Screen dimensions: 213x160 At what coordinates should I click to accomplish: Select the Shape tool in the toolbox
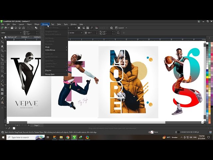click(x=2, y=42)
